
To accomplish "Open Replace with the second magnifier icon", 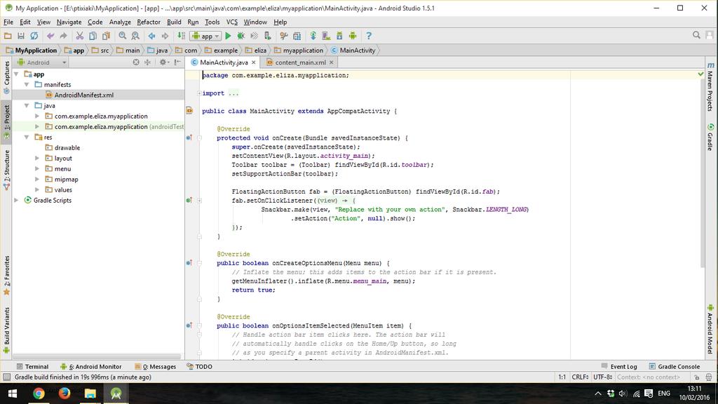I will 135,36.
